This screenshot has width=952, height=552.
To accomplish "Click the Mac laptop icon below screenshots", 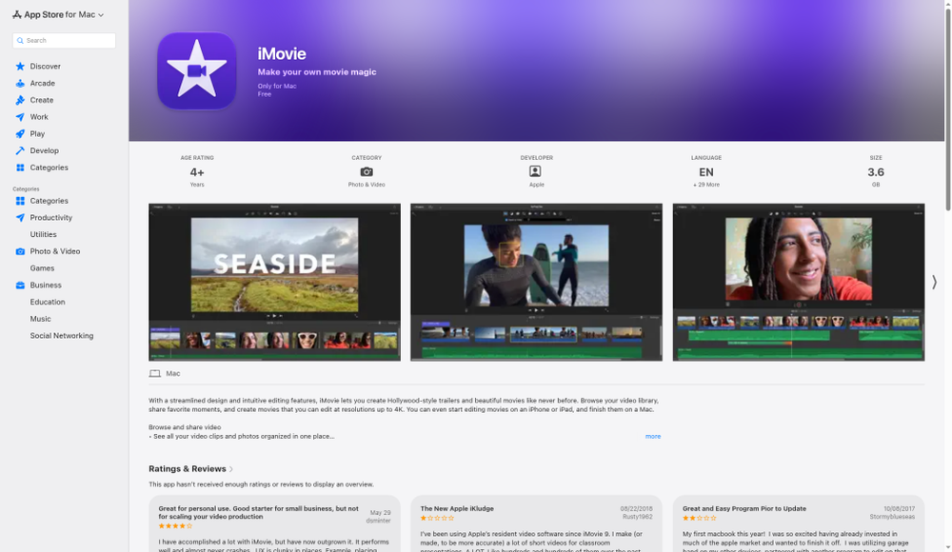I will (155, 374).
